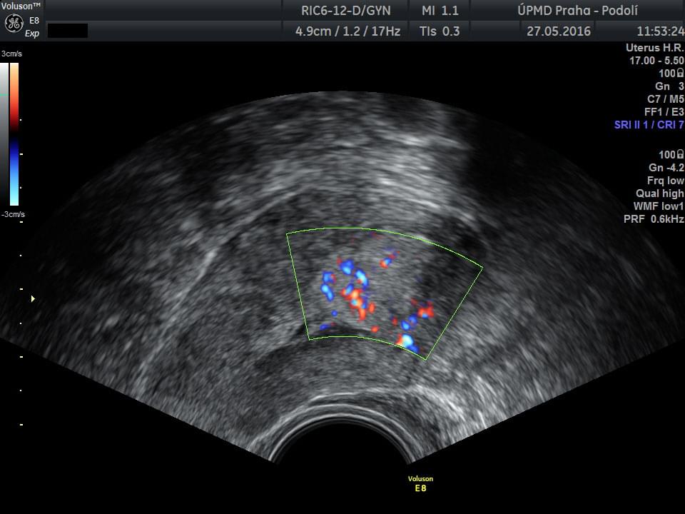This screenshot has width=685, height=514.
Task: Click the blacked-out patient name field
Action: tap(68, 31)
